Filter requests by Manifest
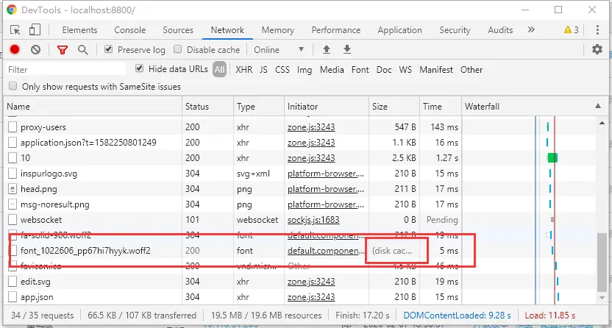The width and height of the screenshot is (612, 328). coord(436,70)
